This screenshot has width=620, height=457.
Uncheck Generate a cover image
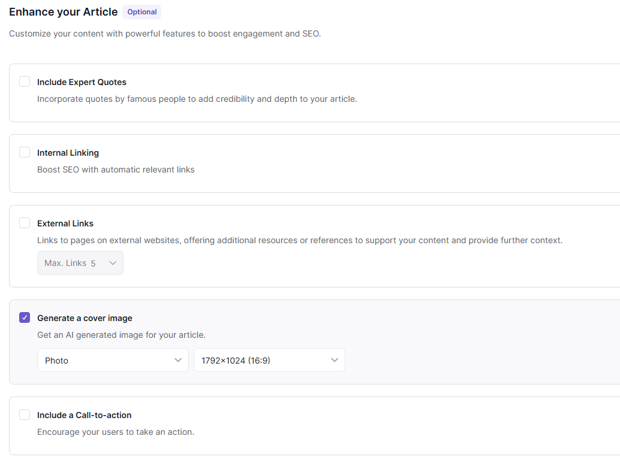tap(25, 317)
